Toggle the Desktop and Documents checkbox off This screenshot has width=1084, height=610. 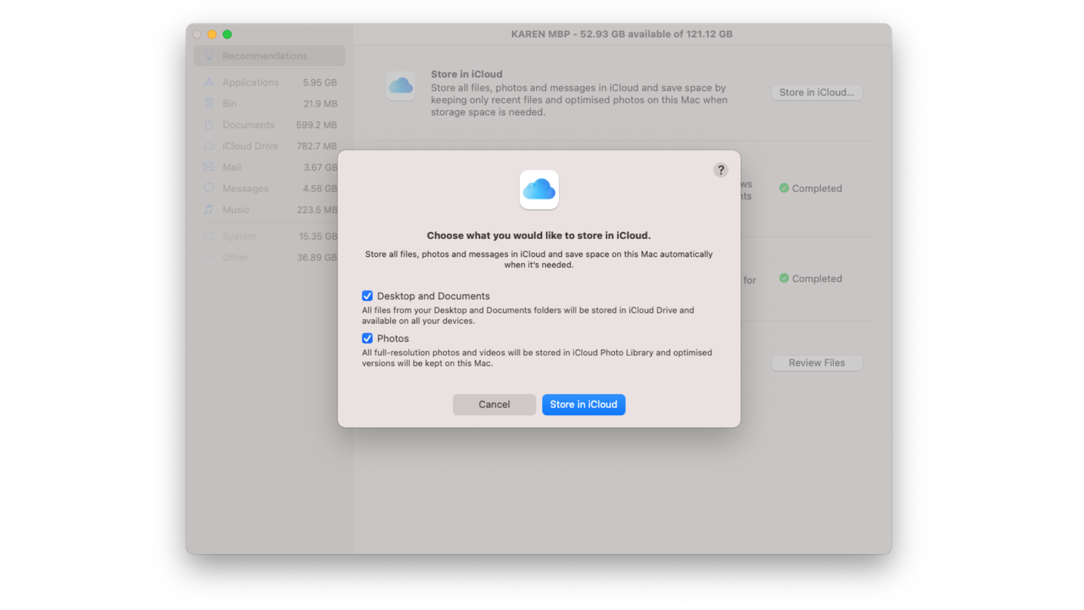(x=367, y=295)
